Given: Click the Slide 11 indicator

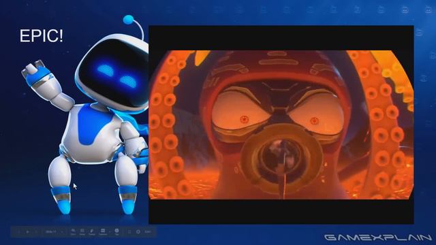Looking at the screenshot, I should (51, 231).
